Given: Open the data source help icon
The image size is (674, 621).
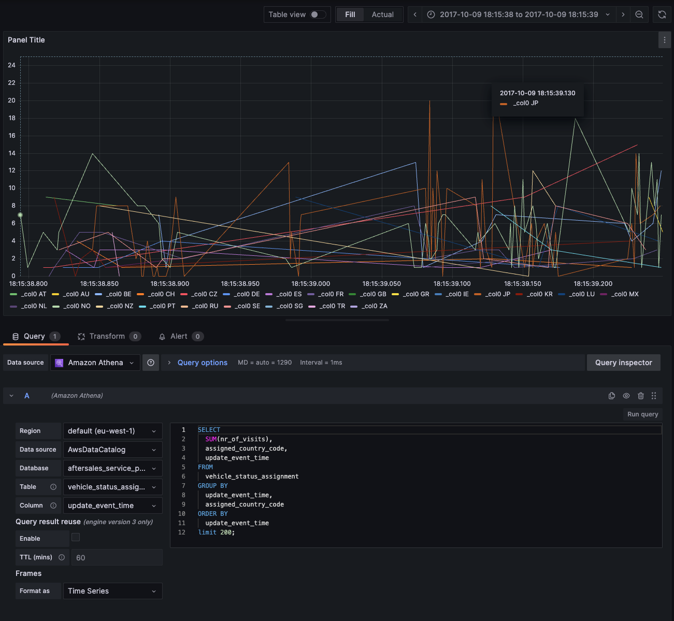Looking at the screenshot, I should click(151, 363).
